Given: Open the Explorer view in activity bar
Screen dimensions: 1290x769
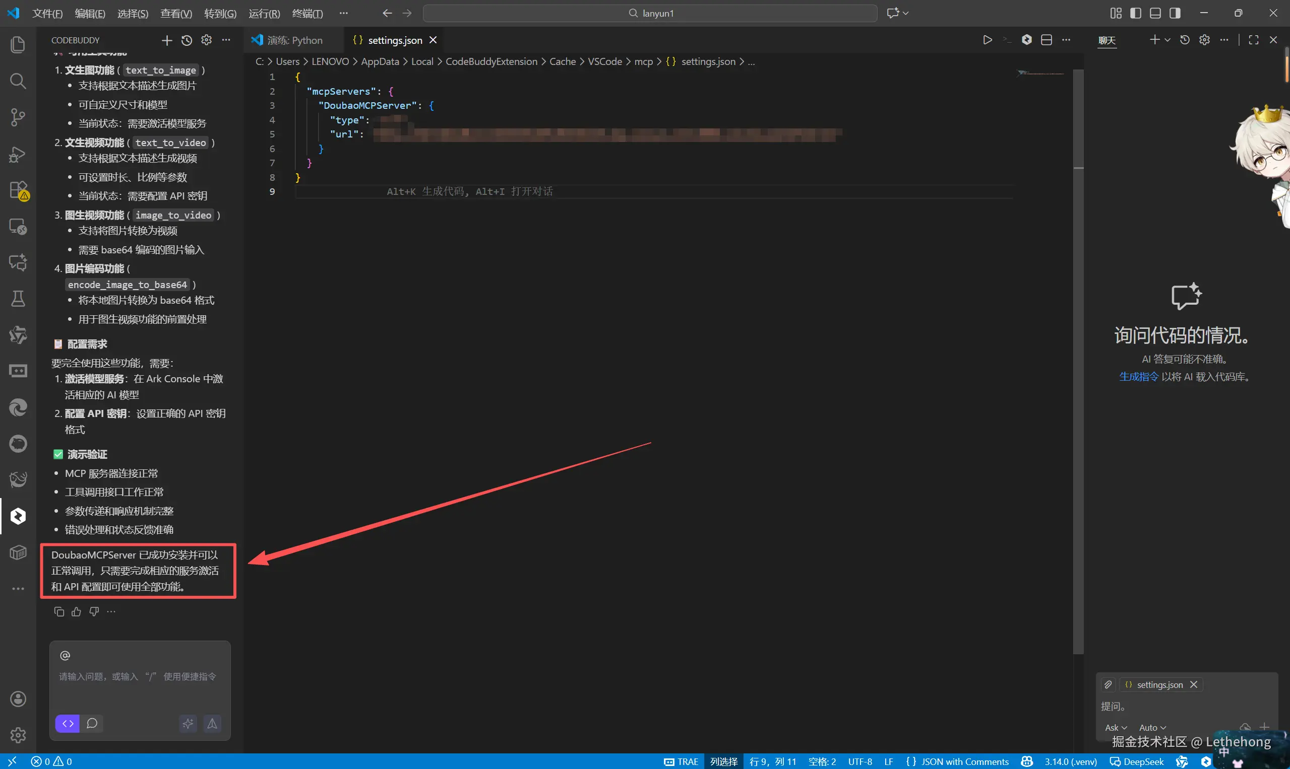Looking at the screenshot, I should 18,44.
